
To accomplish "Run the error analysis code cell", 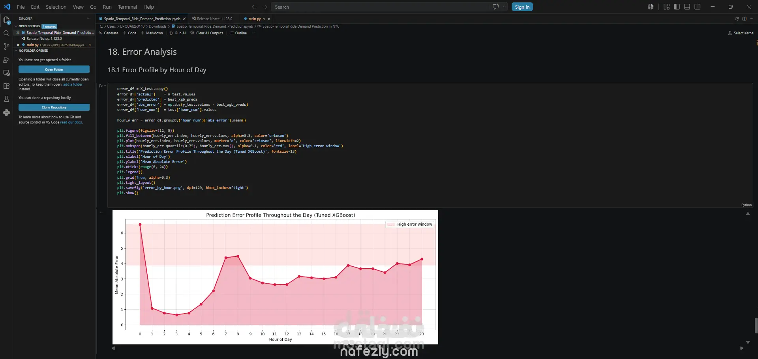I will coord(101,86).
